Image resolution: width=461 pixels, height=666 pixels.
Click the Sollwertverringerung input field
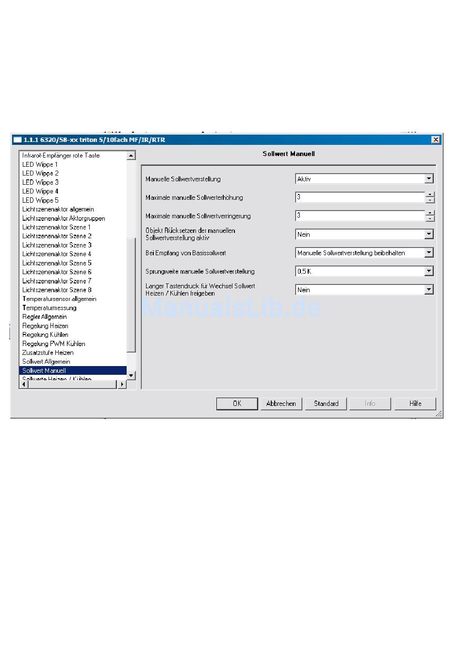coord(360,216)
